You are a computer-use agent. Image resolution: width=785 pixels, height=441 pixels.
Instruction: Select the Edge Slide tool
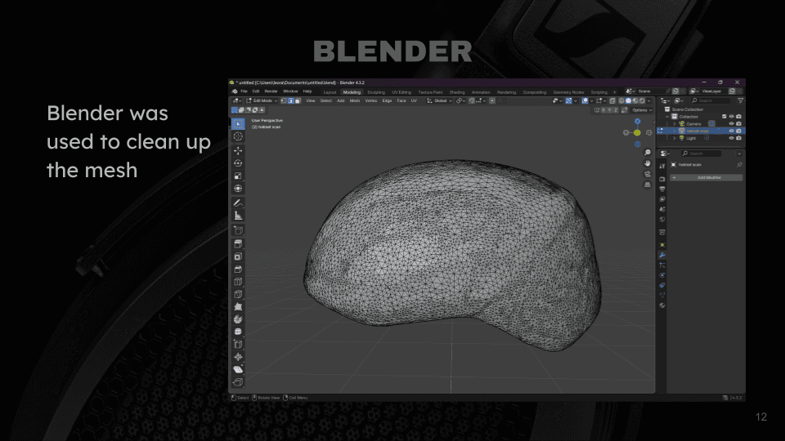click(238, 344)
